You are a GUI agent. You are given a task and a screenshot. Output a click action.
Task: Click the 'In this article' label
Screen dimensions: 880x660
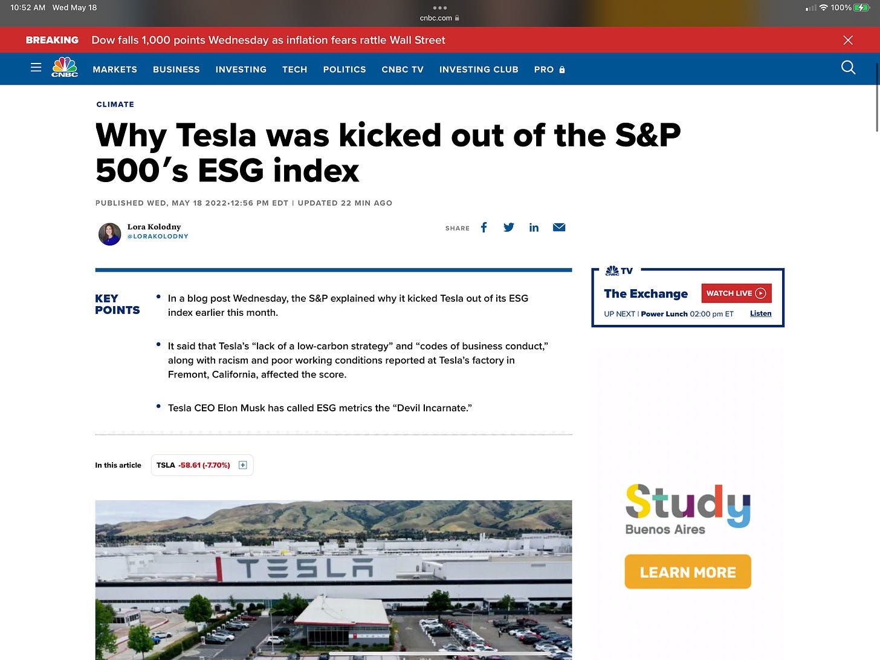[x=118, y=465]
